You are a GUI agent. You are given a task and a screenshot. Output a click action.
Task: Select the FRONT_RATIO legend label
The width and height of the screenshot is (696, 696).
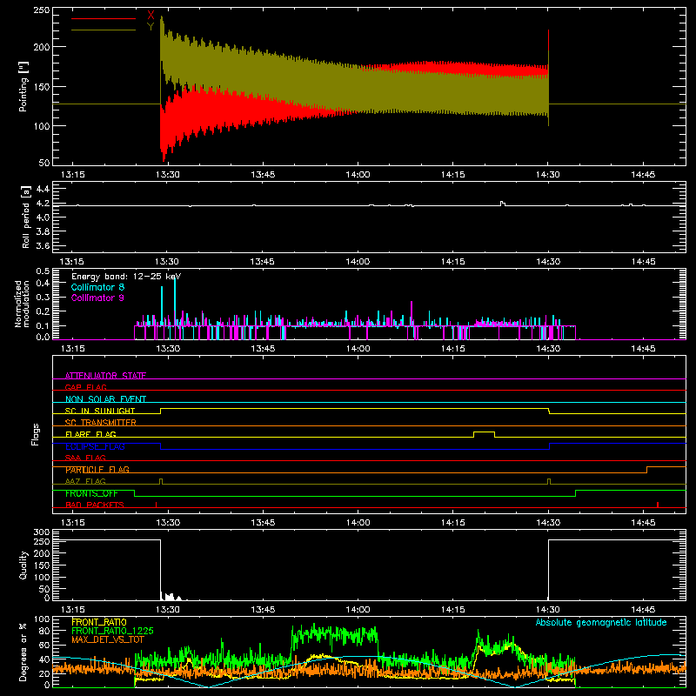click(x=99, y=622)
